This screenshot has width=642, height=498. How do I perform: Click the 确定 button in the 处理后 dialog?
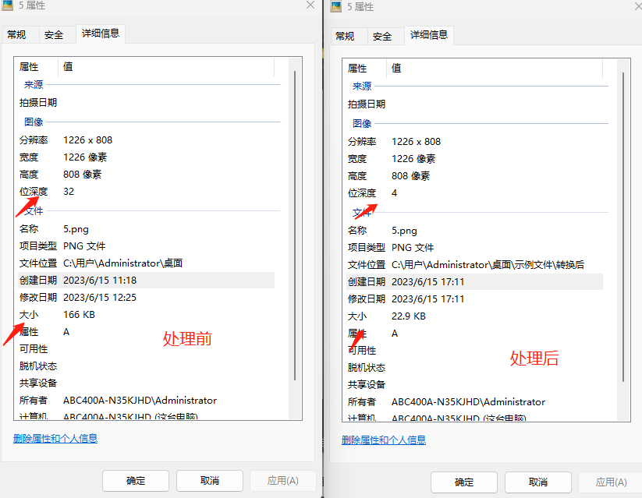click(x=463, y=482)
